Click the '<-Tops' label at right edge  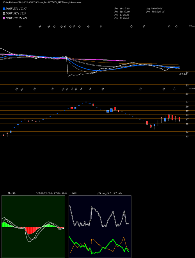pos(191,26)
